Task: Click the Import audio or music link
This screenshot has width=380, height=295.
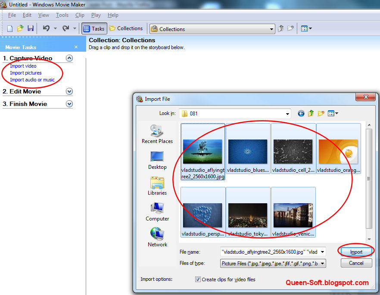Action: [x=32, y=80]
